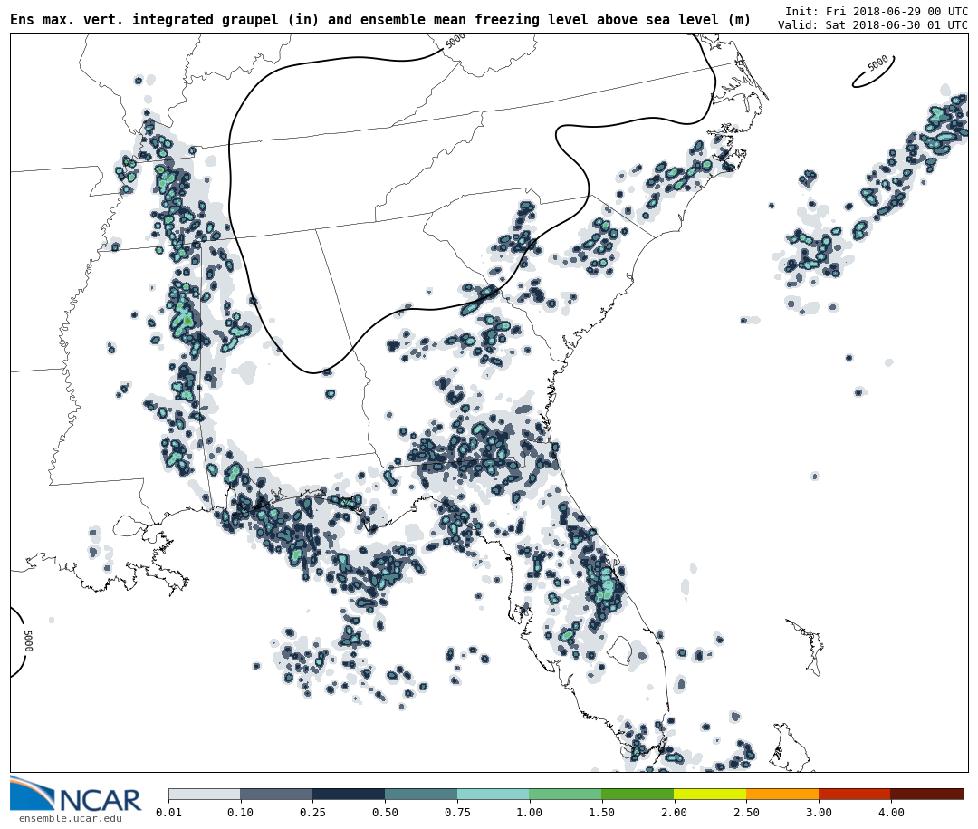Click the light aqua 0.75–1.00 legend swatch

click(493, 794)
